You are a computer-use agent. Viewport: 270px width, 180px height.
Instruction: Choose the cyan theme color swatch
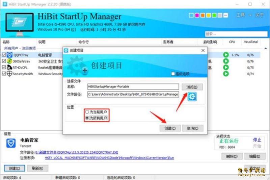pyautogui.click(x=191, y=15)
